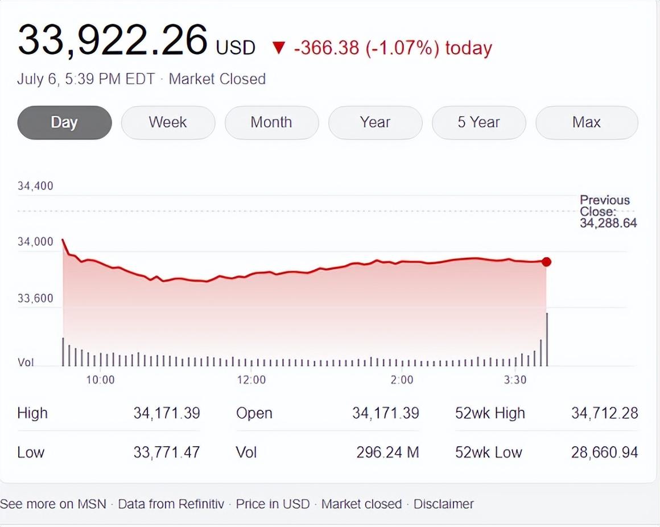Show the Max time range
This screenshot has height=527, width=660.
click(x=587, y=122)
